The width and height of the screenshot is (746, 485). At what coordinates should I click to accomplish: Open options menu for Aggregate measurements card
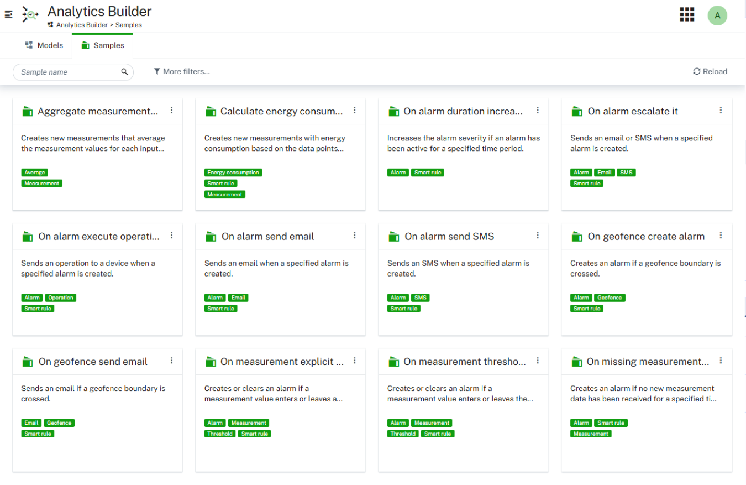(171, 111)
